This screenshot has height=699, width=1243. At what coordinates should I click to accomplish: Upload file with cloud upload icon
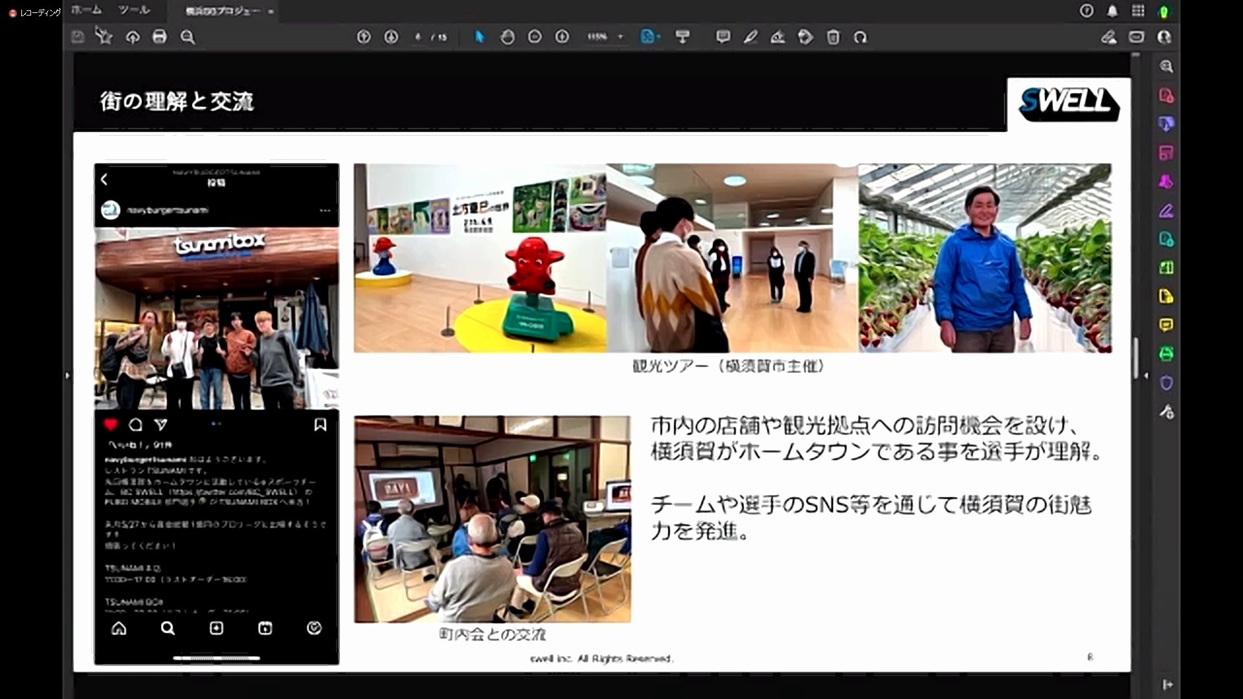click(x=133, y=37)
